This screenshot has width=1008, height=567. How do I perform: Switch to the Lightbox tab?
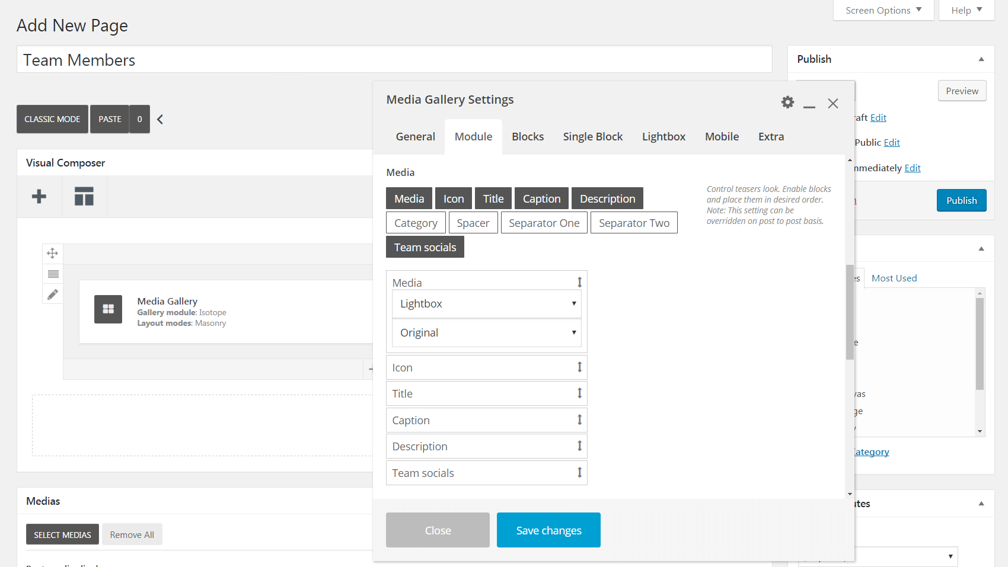pyautogui.click(x=664, y=136)
